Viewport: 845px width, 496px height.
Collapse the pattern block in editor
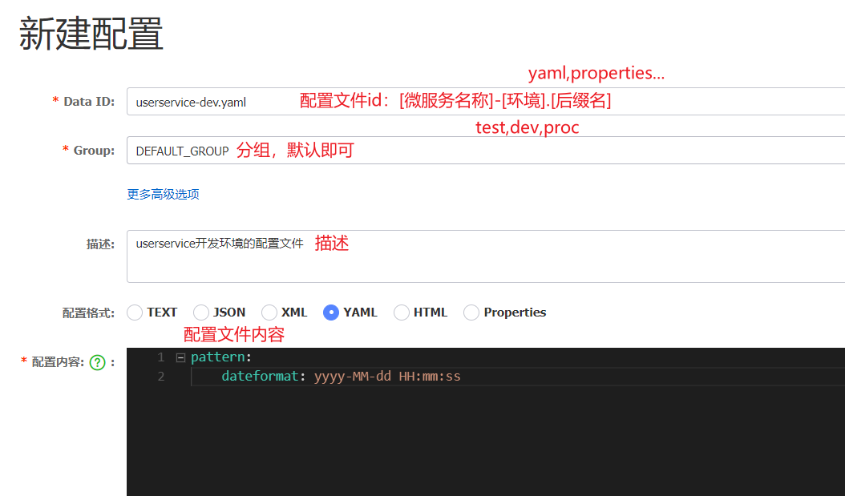(180, 357)
